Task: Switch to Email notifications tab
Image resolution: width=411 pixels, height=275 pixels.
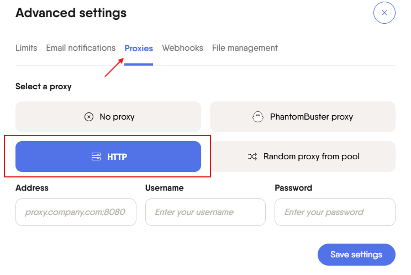Action: coord(81,48)
